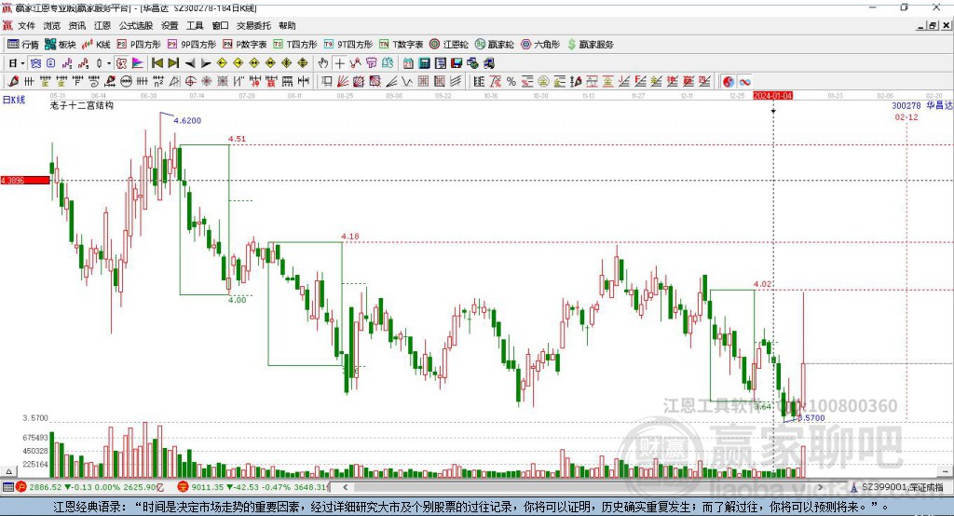Screen dimensions: 954x516
Task: Open the 公式选股 menu
Action: click(x=136, y=25)
